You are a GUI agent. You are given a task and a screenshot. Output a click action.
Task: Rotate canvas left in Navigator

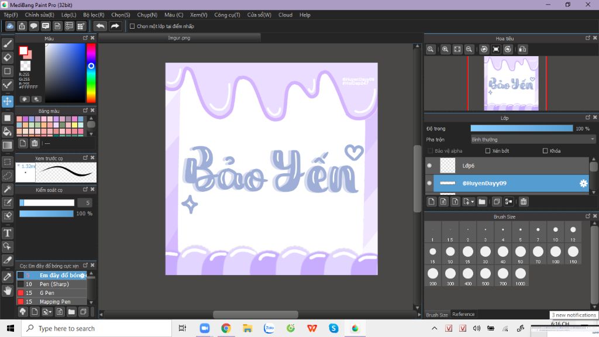(484, 49)
